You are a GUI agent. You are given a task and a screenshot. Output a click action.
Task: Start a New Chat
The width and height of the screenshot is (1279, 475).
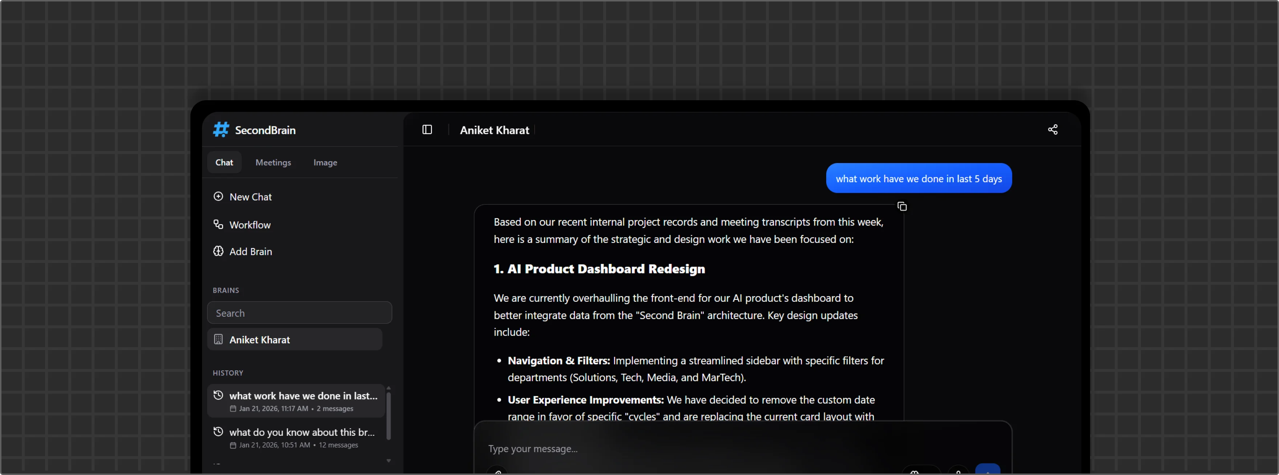pyautogui.click(x=250, y=197)
